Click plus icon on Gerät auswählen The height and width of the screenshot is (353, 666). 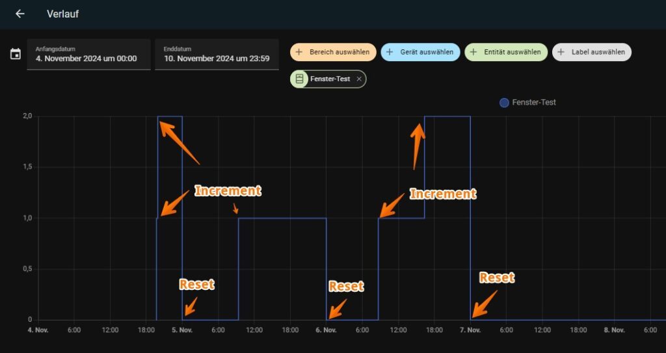tap(390, 52)
